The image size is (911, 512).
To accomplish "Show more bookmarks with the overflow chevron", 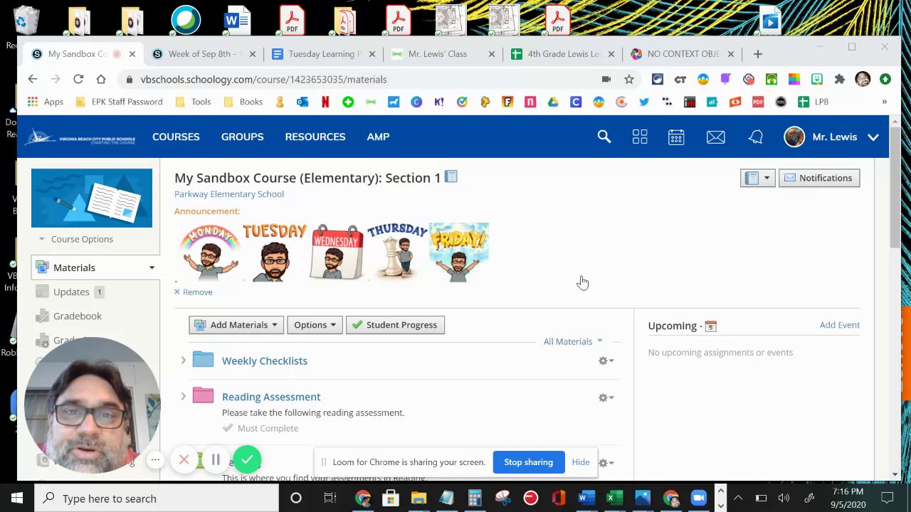I will tap(885, 102).
